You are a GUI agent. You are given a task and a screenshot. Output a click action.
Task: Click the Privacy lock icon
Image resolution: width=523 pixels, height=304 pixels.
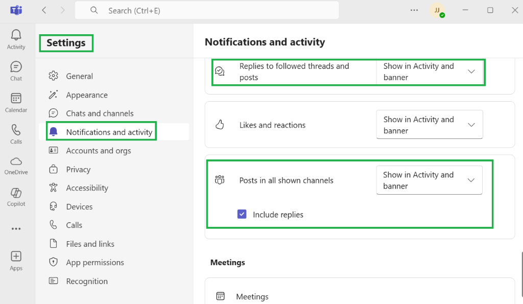pyautogui.click(x=53, y=169)
